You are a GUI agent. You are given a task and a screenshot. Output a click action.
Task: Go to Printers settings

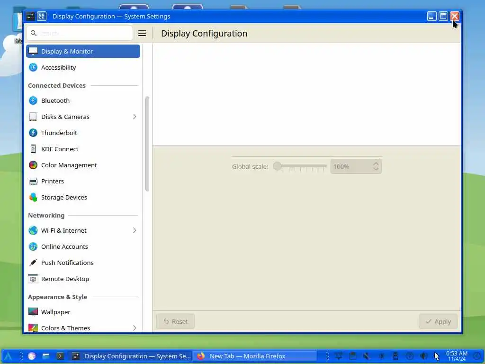point(83,181)
